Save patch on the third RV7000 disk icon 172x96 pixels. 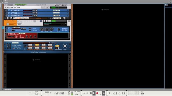pyautogui.click(x=37, y=15)
